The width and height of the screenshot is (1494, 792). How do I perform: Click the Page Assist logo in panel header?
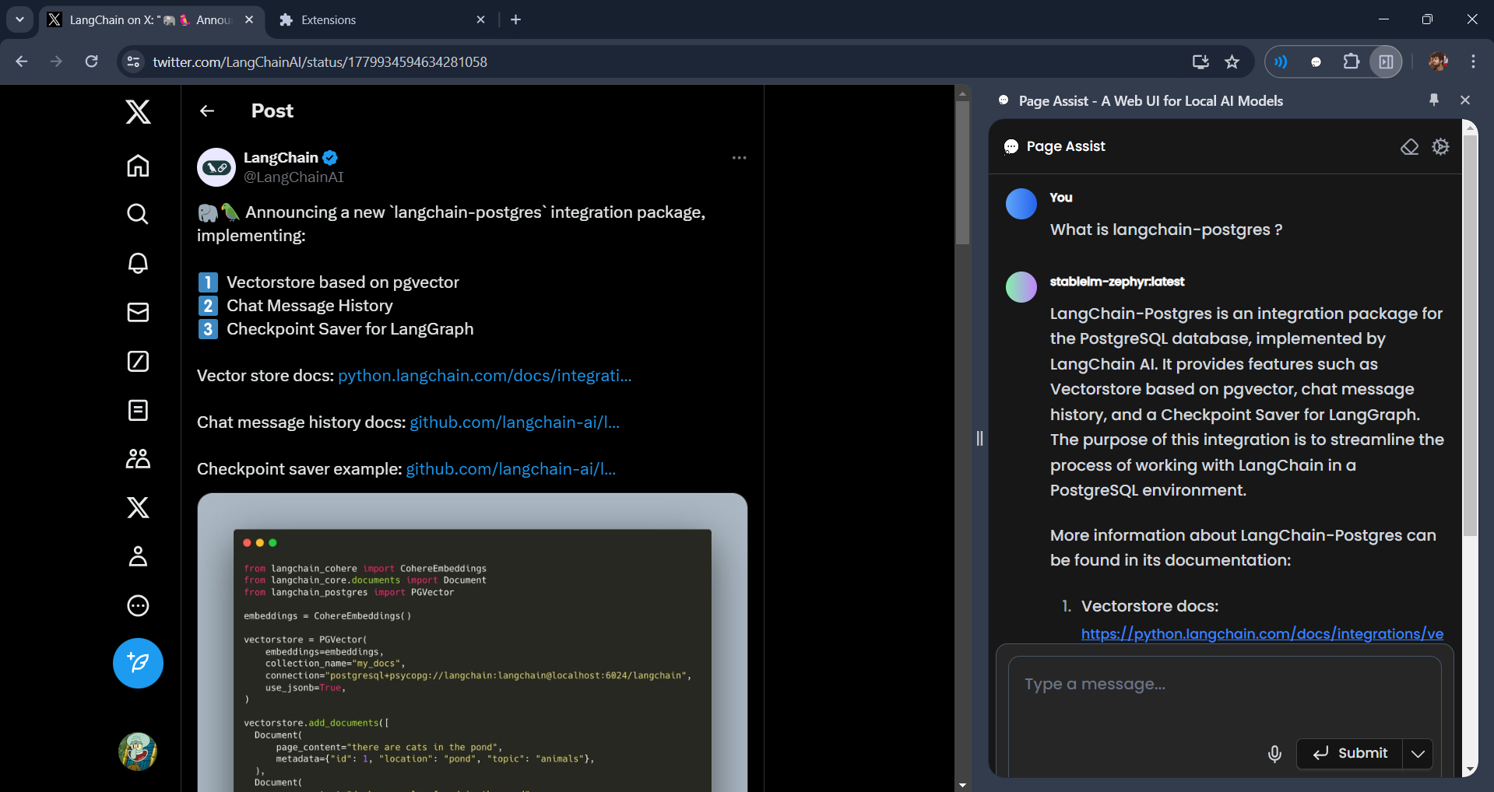1011,146
